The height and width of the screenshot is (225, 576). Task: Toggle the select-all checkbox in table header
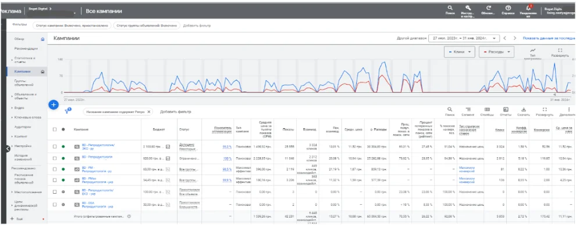pyautogui.click(x=55, y=129)
